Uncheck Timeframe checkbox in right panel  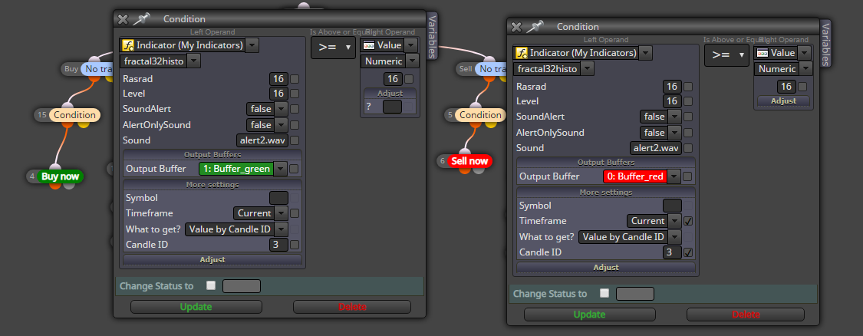(688, 221)
